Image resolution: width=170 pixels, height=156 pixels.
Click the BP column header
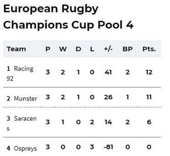(x=128, y=49)
